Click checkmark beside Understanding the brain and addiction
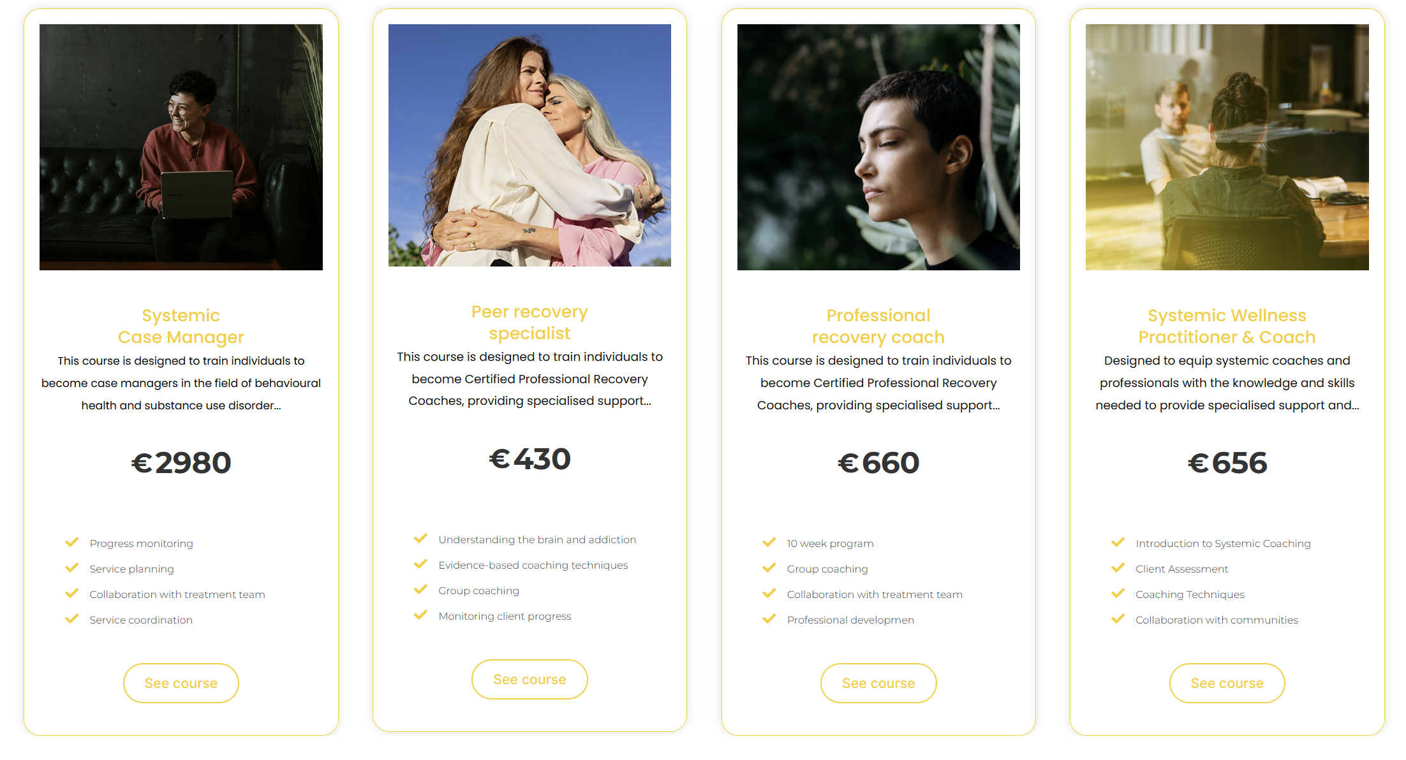The width and height of the screenshot is (1406, 760). coord(420,539)
